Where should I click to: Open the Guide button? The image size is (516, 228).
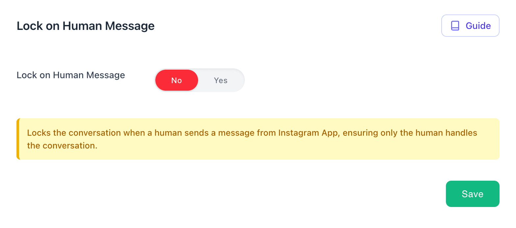(x=470, y=26)
